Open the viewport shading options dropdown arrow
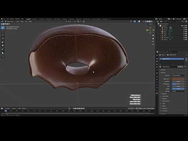Viewport: 188px width, 141px height. (154, 22)
